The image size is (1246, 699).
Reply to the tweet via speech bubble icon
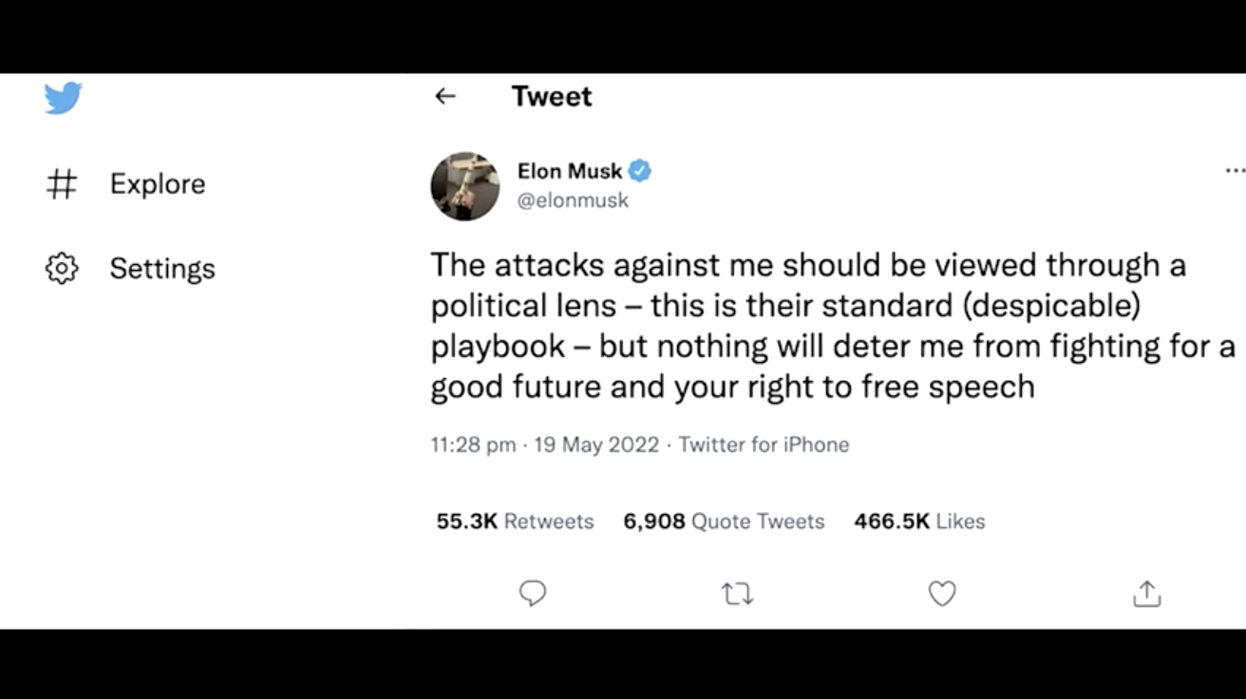tap(533, 594)
